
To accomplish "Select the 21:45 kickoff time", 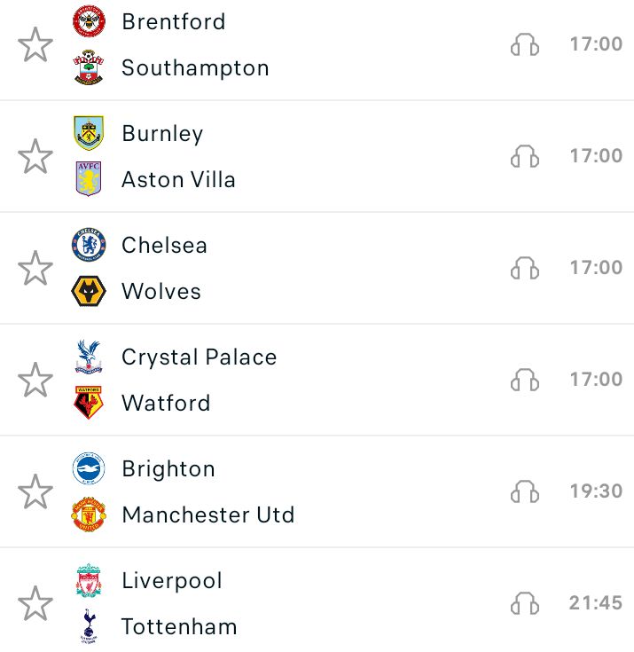I will [596, 603].
